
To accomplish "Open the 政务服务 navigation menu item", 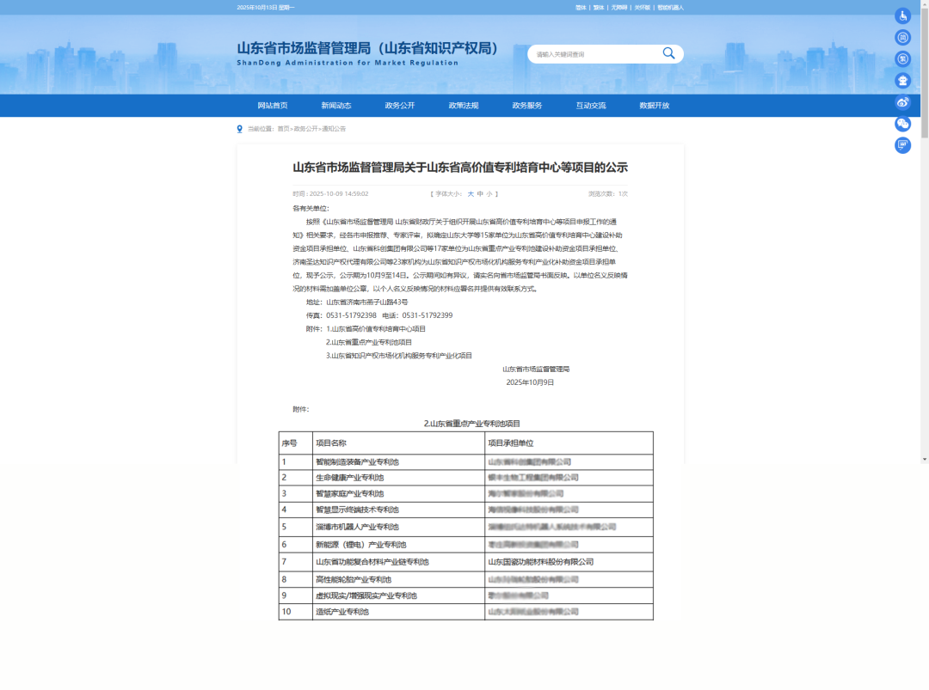I will coord(527,106).
